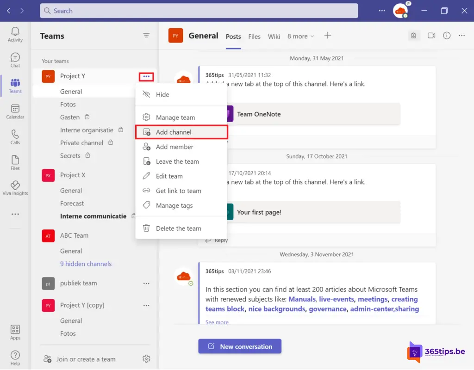The height and width of the screenshot is (370, 474).
Task: Open Settings and more in title bar
Action: [x=382, y=11]
